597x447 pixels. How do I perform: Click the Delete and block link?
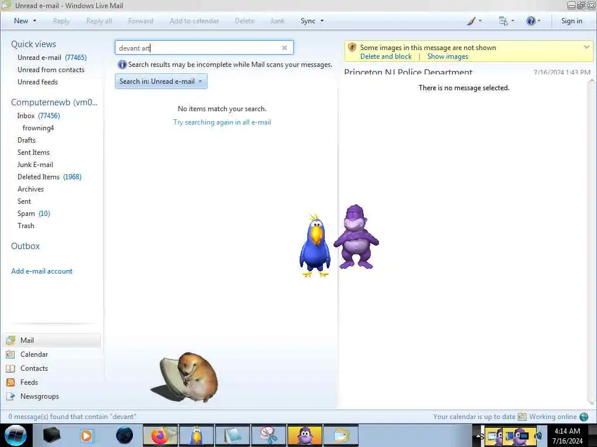386,56
